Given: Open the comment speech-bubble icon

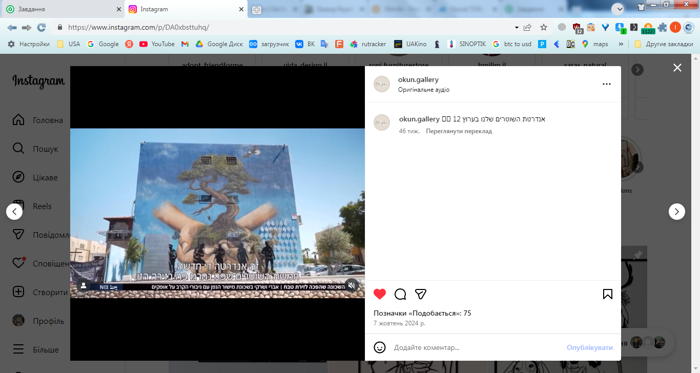Looking at the screenshot, I should pos(400,294).
